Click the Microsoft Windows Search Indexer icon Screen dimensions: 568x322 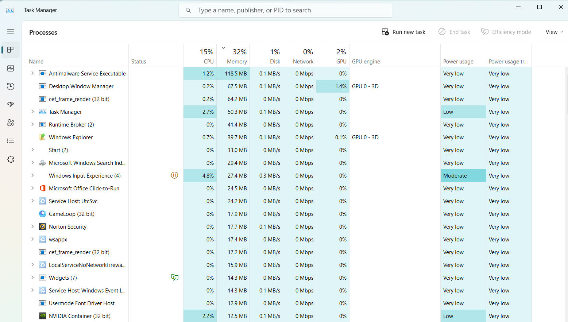click(x=43, y=163)
